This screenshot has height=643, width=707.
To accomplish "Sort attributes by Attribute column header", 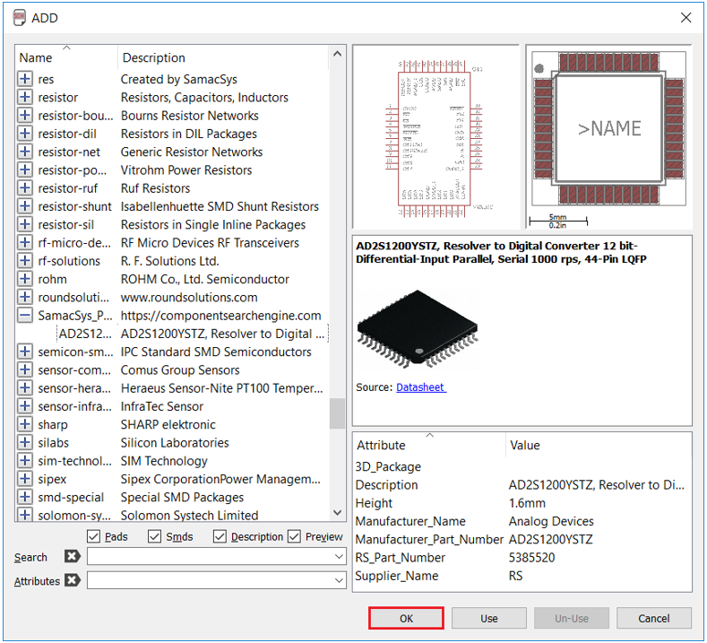I will point(430,445).
